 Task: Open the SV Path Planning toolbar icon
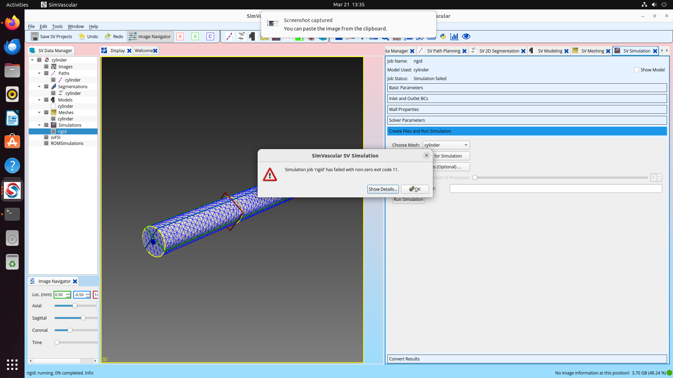coord(229,36)
